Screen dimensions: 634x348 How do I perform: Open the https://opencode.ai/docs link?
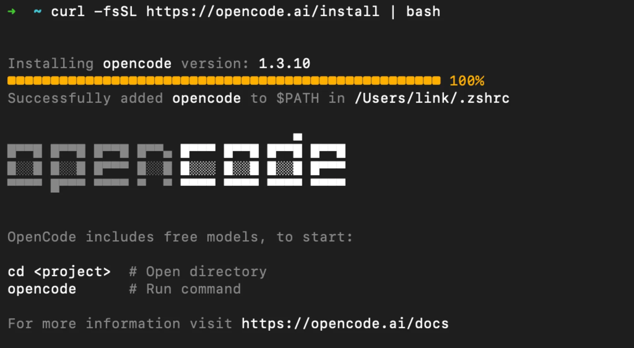tap(345, 323)
